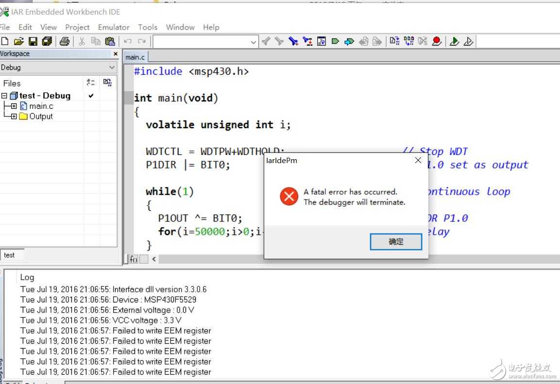The image size is (560, 384).
Task: Undo the last edit
Action: (x=128, y=41)
